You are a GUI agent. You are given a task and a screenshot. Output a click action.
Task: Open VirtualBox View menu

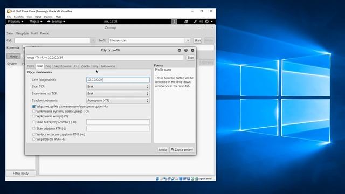pos(29,17)
